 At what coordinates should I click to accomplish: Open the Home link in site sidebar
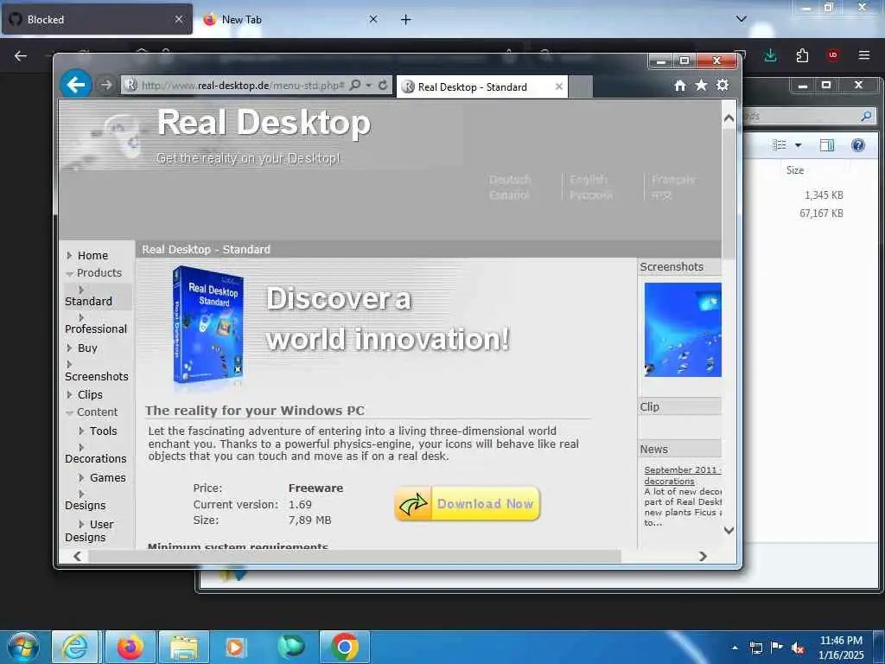[92, 255]
